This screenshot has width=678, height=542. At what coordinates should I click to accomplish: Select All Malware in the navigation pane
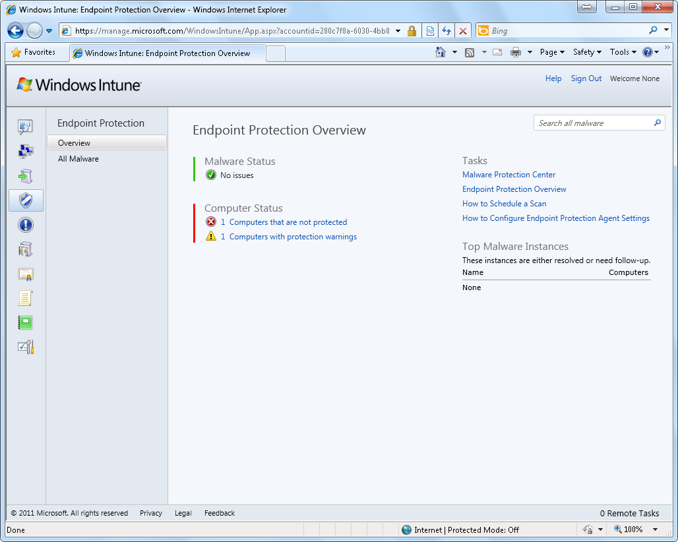click(78, 159)
